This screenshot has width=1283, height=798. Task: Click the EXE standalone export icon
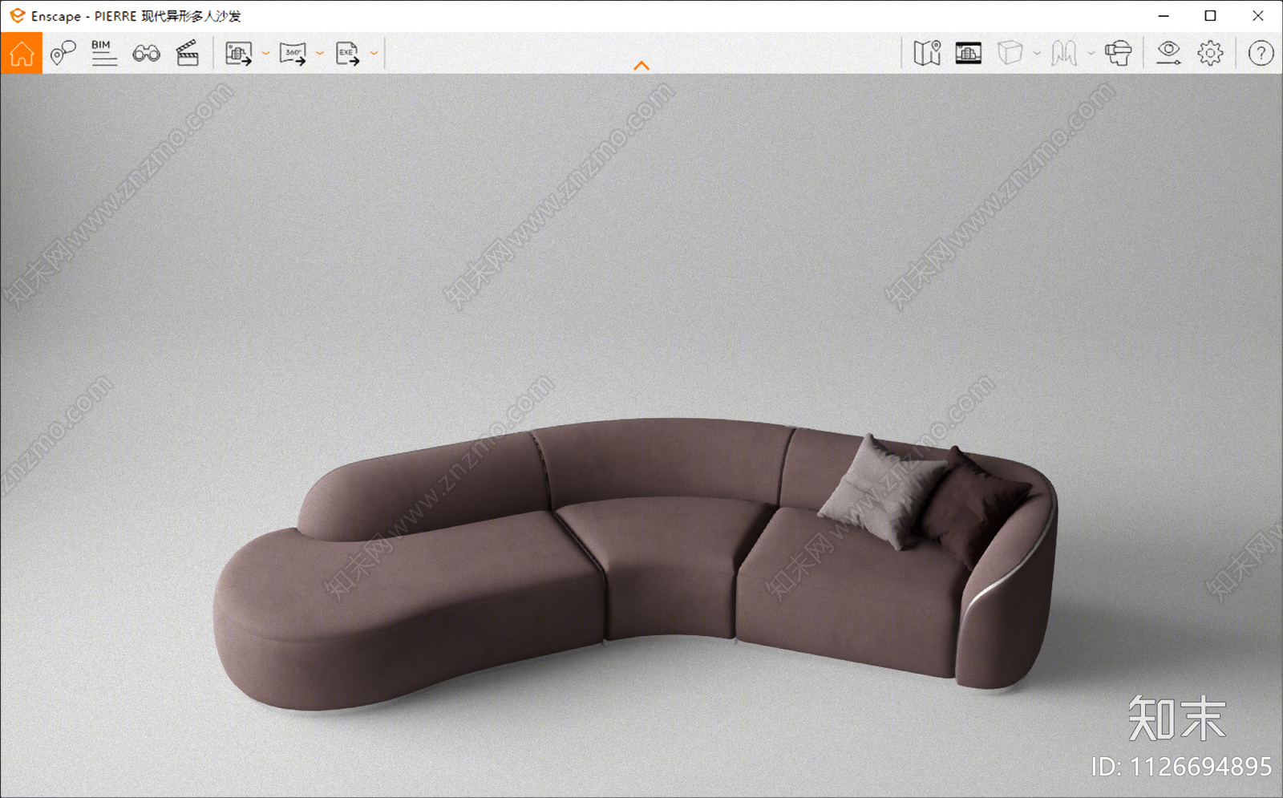click(347, 54)
